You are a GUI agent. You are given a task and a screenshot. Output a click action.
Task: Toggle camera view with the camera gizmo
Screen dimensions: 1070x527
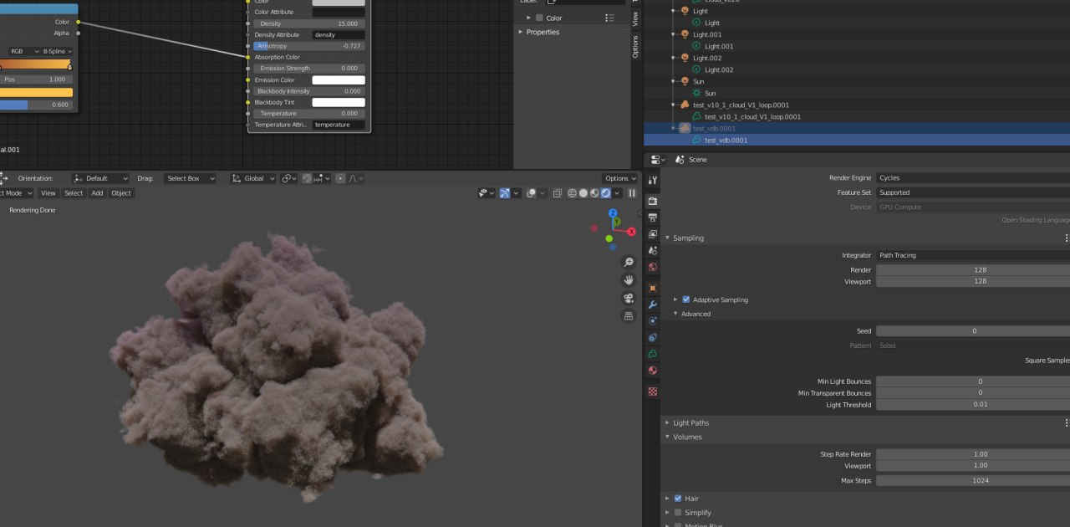click(629, 298)
